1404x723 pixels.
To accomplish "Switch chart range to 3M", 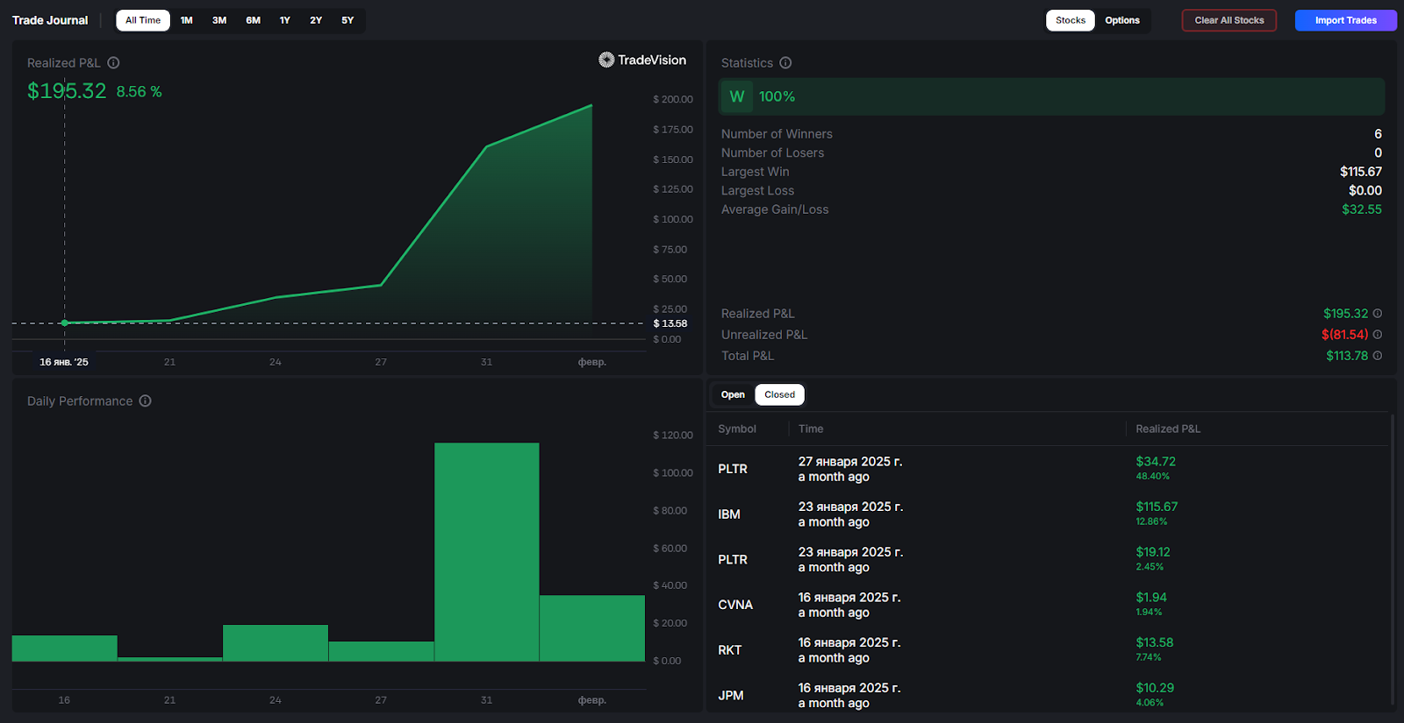I will pyautogui.click(x=219, y=20).
